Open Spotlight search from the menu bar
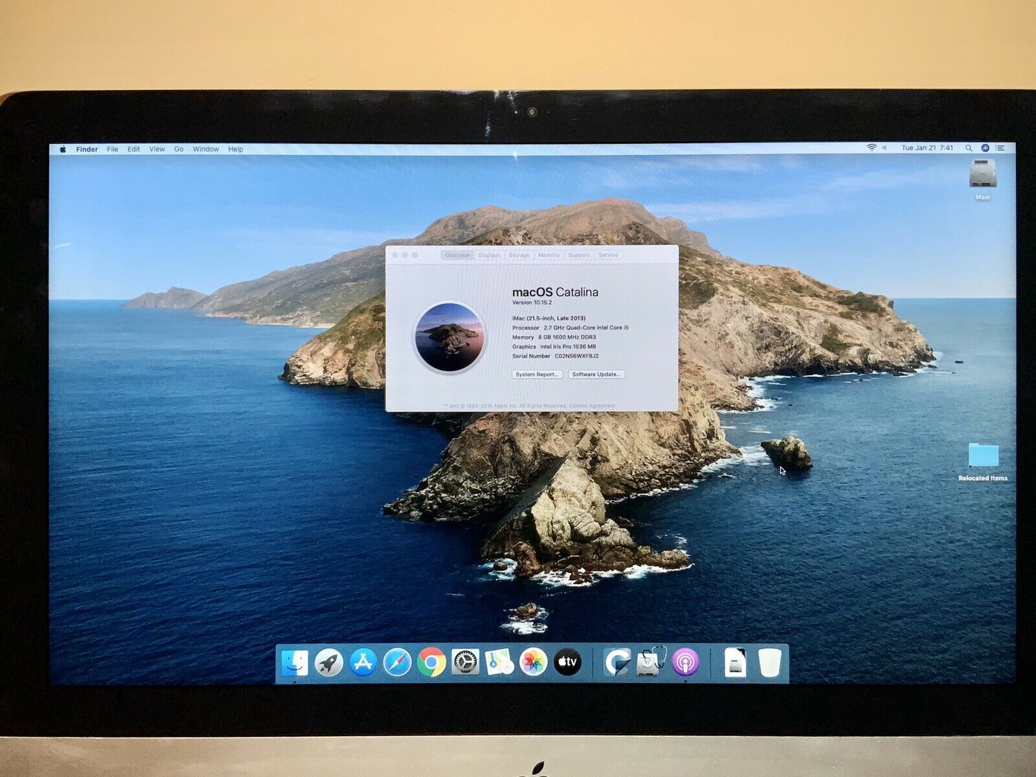This screenshot has height=777, width=1036. click(x=969, y=148)
